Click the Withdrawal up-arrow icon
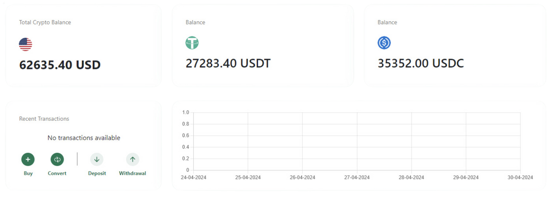The width and height of the screenshot is (551, 197). 133,159
